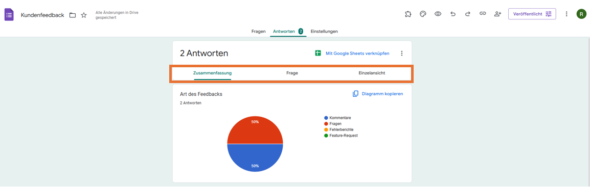Redo the last change
The width and height of the screenshot is (590, 187).
click(x=468, y=14)
